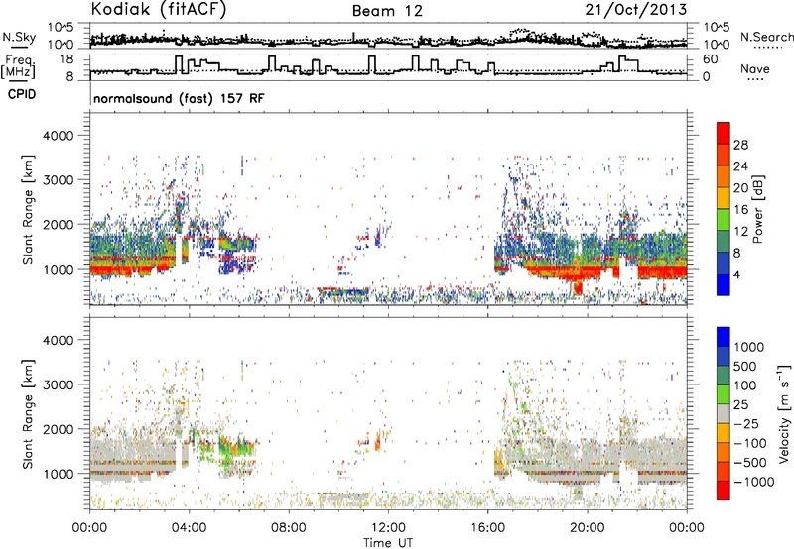Click the blue bottom segment of power colorbar
Image resolution: width=794 pixels, height=549 pixels.
724,284
